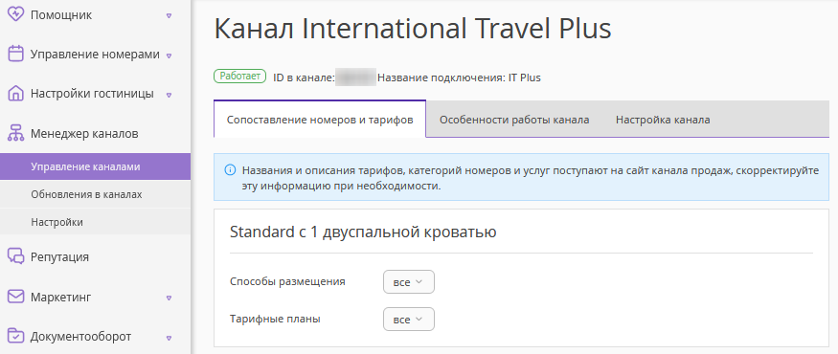Expand the Помощник menu arrow
Viewport: 838px width, 354px height.
(x=169, y=15)
